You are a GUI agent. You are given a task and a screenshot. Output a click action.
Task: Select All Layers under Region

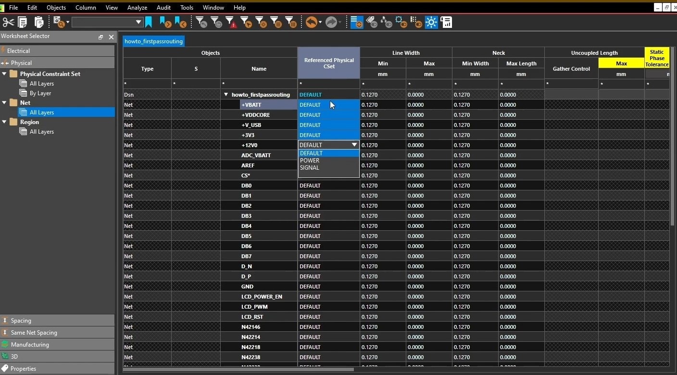[x=41, y=132]
